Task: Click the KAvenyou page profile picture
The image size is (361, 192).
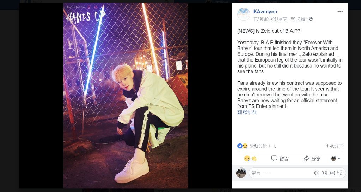Action: click(x=244, y=14)
